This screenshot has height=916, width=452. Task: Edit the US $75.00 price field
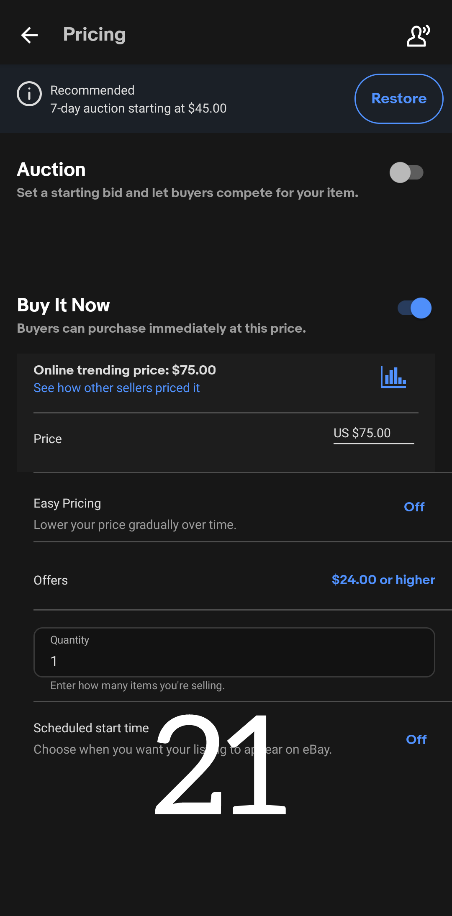(373, 433)
